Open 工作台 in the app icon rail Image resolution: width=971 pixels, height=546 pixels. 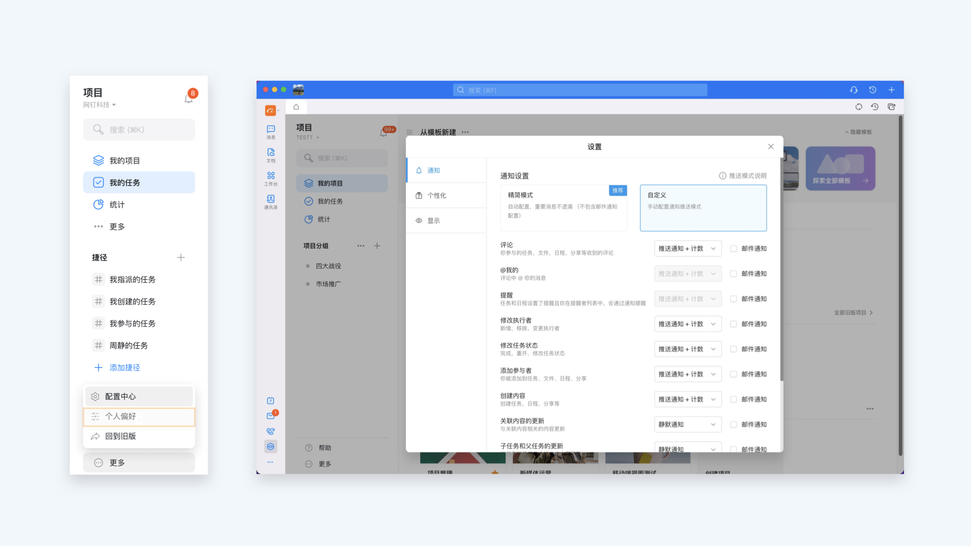271,178
